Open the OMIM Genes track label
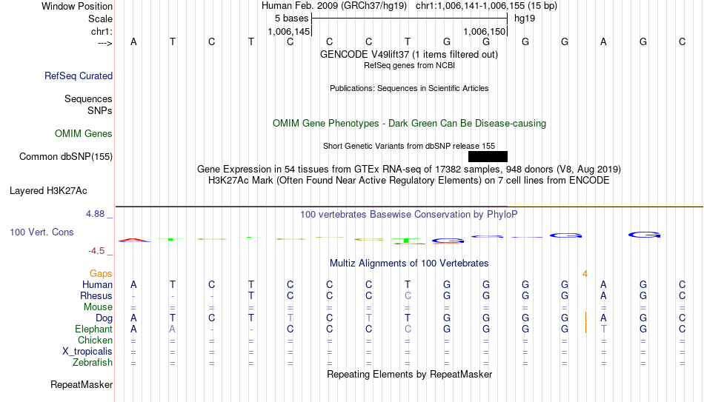Viewport: 704px width, 402px height. pos(83,134)
